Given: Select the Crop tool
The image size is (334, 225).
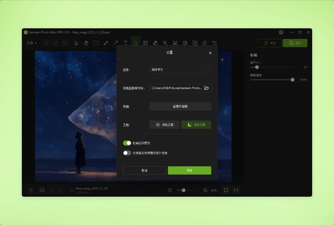Looking at the screenshot, I should pos(214,43).
